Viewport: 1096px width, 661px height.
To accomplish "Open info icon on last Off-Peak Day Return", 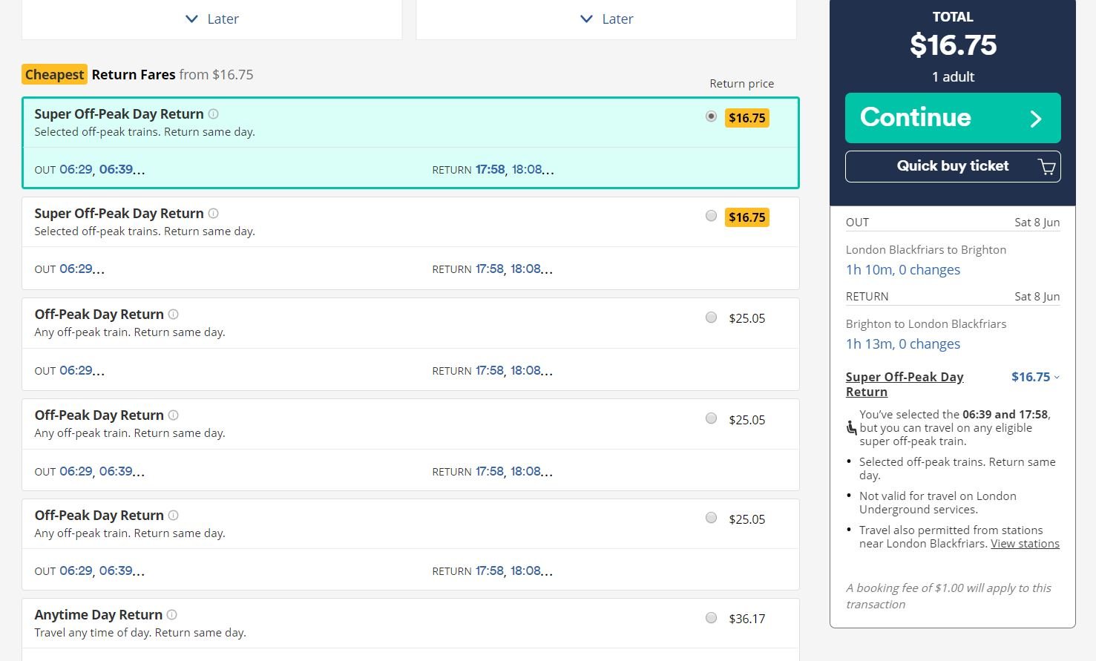I will click(x=174, y=516).
